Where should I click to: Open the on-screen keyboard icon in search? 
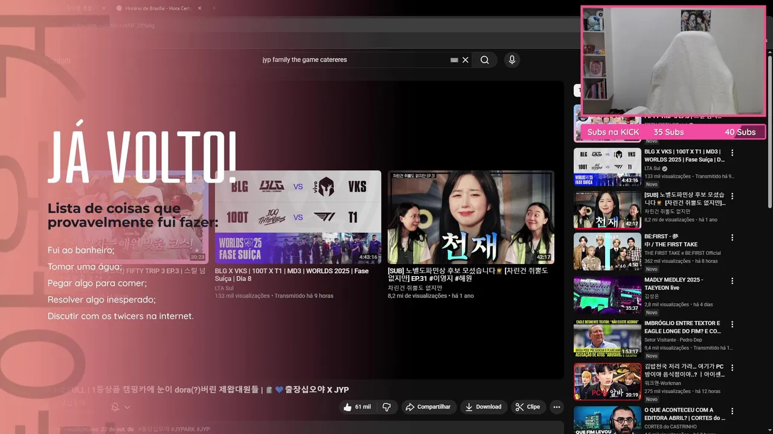(455, 60)
